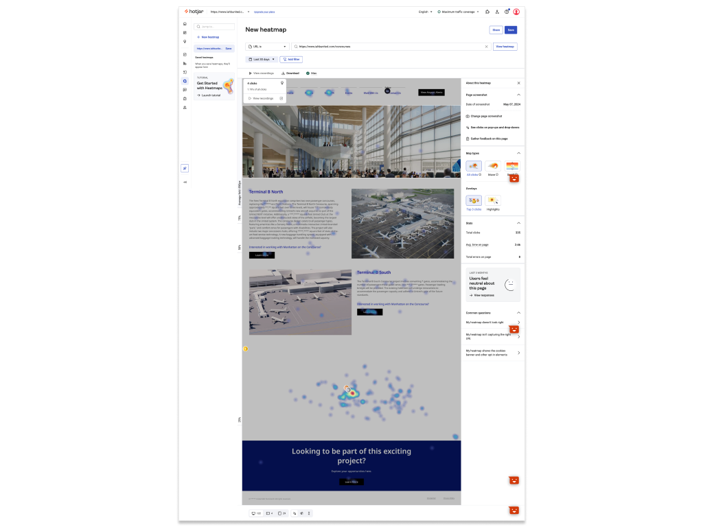This screenshot has width=703, height=527.
Task: Open the help icon with notification dot
Action: click(x=507, y=12)
